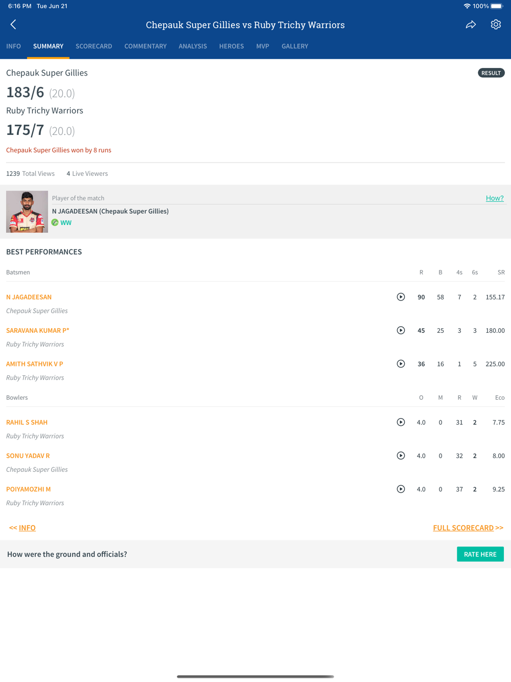Tap Chepauk Super Gillies team name at top
The image size is (511, 682).
(47, 73)
